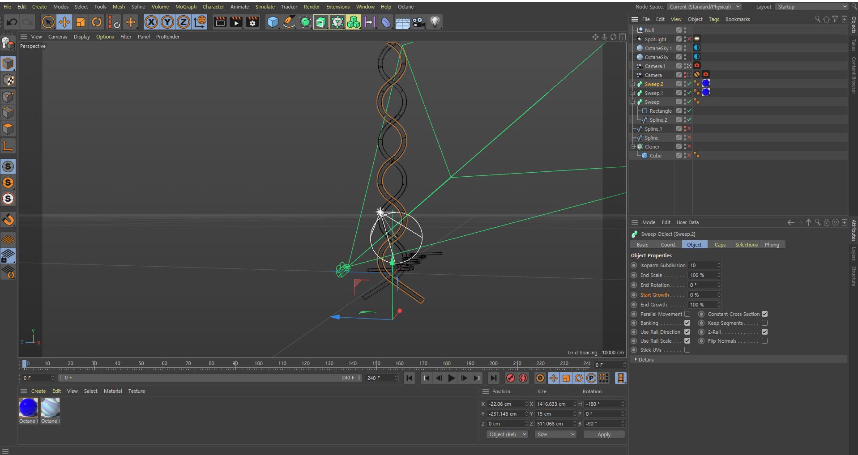Click the End Growth value field
This screenshot has width=858, height=455.
click(704, 305)
